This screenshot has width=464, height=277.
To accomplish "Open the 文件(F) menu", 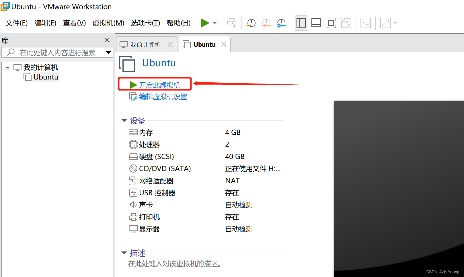I will (x=17, y=23).
